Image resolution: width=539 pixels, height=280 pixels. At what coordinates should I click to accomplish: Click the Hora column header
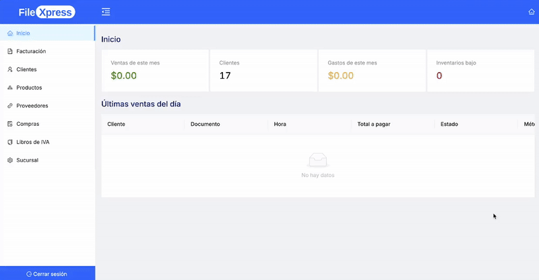point(309,124)
